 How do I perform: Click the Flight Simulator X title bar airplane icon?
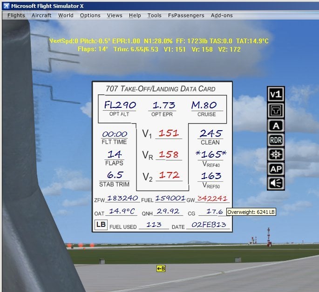point(6,6)
